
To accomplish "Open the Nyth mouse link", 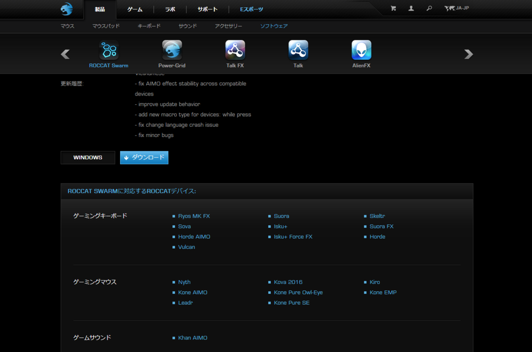I will (x=184, y=282).
